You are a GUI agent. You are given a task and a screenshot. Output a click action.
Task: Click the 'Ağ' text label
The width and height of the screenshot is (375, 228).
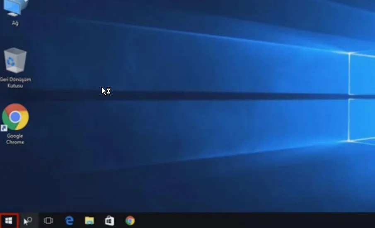(x=15, y=23)
